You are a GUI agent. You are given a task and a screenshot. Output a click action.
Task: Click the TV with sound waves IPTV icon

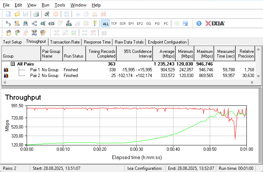coord(51,23)
